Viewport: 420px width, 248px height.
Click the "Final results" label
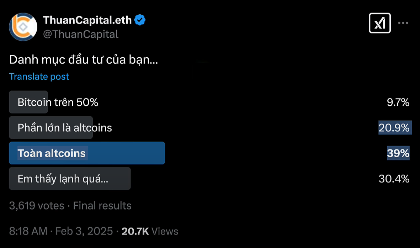(102, 206)
